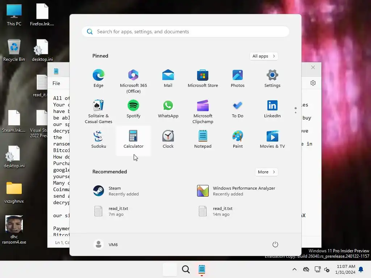The width and height of the screenshot is (371, 278).
Task: Launch Microsoft 365 (Office) app
Action: 133,81
